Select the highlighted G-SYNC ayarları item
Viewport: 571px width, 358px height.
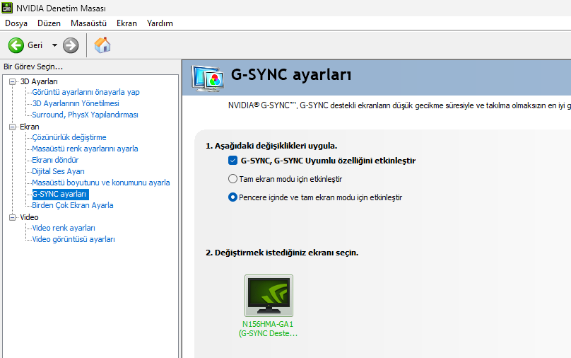click(x=61, y=194)
